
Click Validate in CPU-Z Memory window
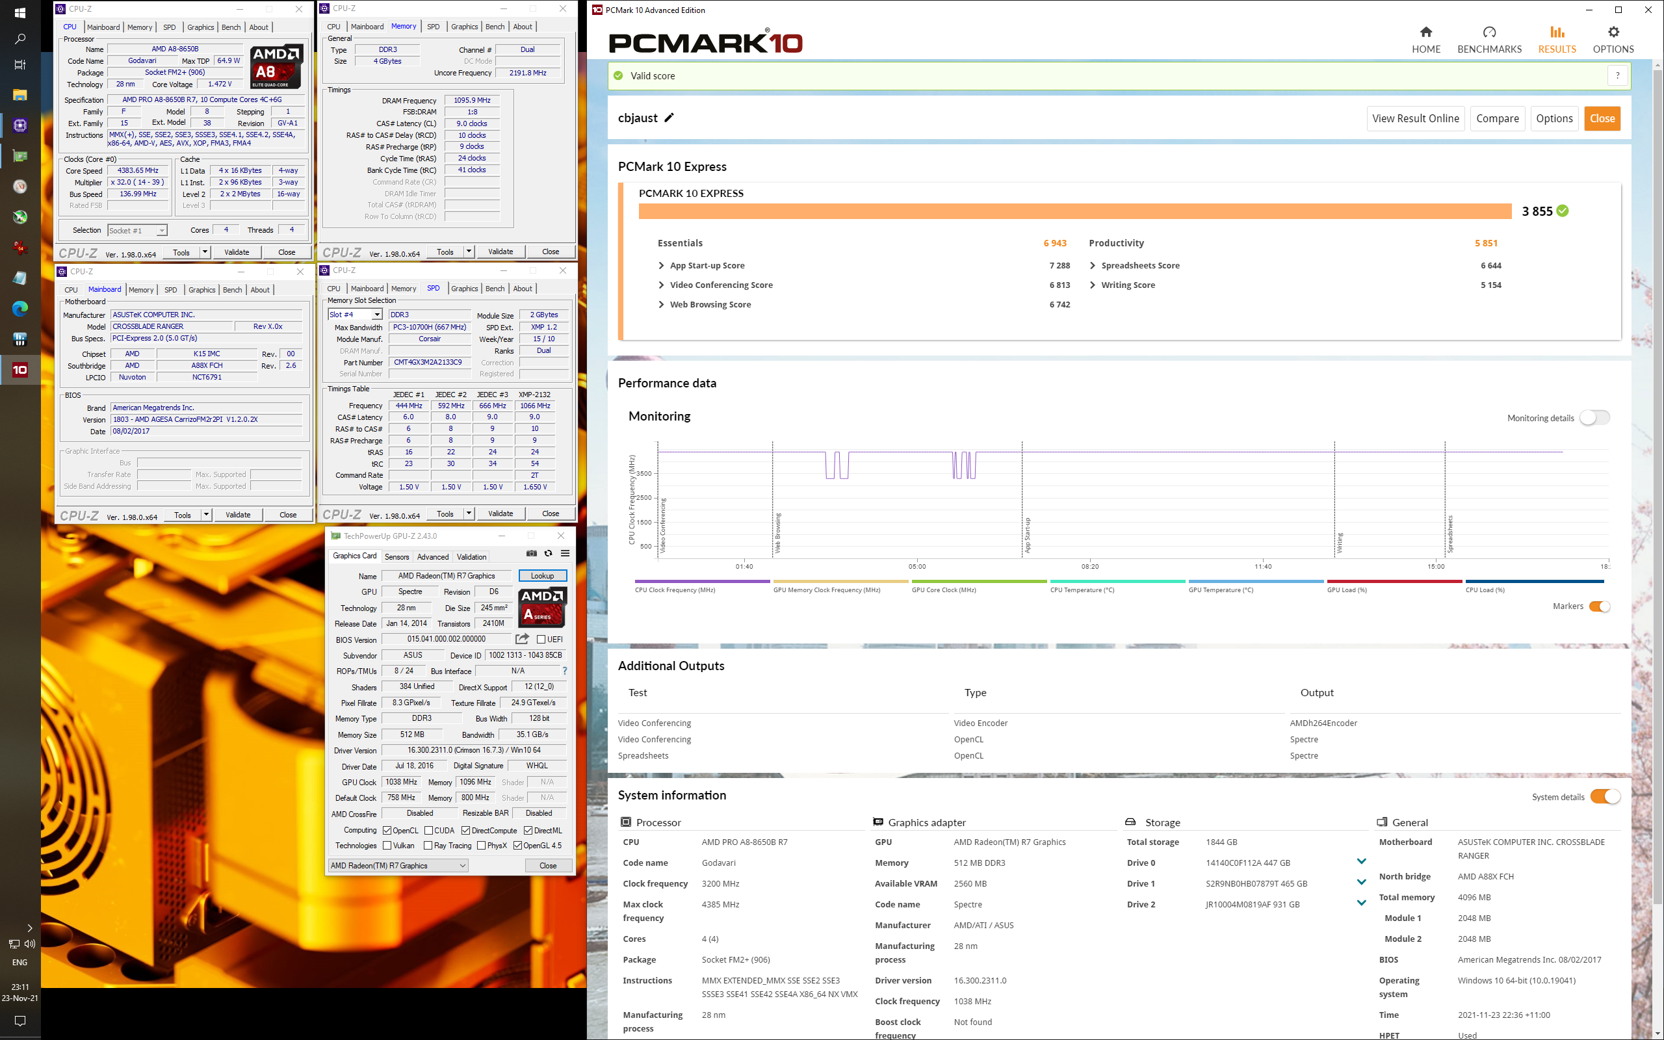[x=500, y=252]
